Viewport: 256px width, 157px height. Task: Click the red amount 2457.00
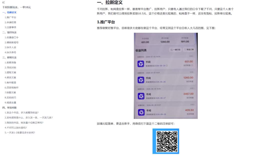pyautogui.click(x=188, y=94)
